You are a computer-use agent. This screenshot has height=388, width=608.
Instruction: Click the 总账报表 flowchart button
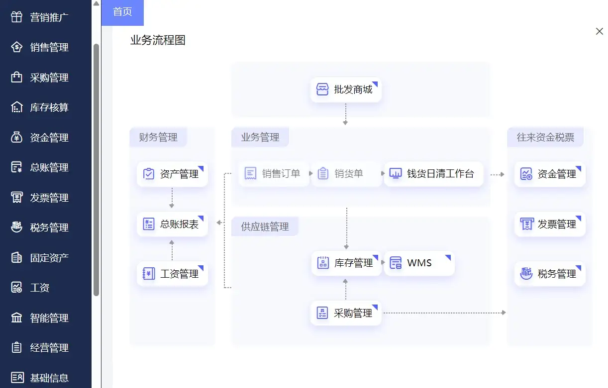pos(172,224)
